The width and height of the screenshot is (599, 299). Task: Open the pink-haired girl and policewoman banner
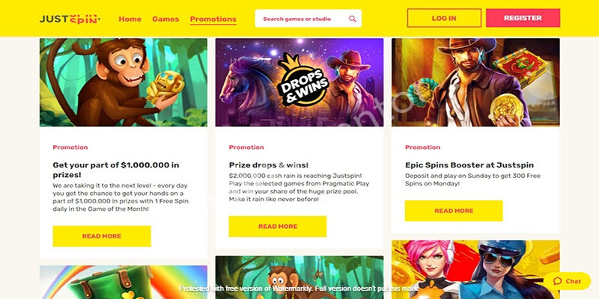coord(475,270)
